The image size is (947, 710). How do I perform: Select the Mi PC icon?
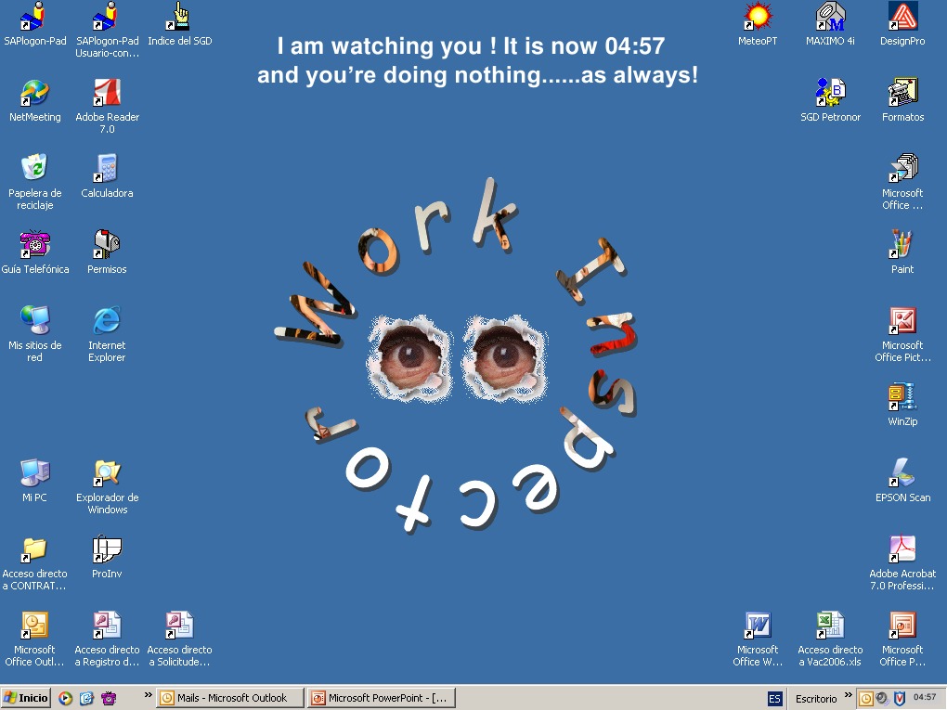(34, 473)
